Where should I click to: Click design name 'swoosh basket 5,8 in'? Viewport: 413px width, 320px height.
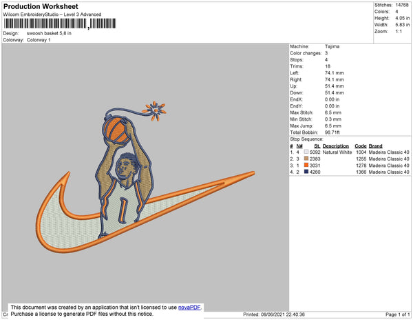pyautogui.click(x=49, y=34)
